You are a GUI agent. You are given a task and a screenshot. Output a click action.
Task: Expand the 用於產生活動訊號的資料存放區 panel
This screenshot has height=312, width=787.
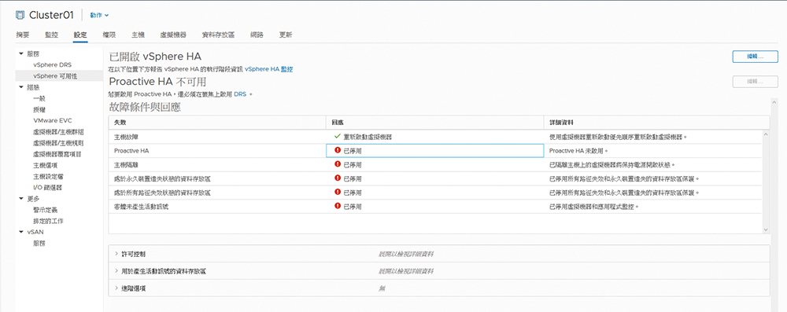[x=116, y=271]
